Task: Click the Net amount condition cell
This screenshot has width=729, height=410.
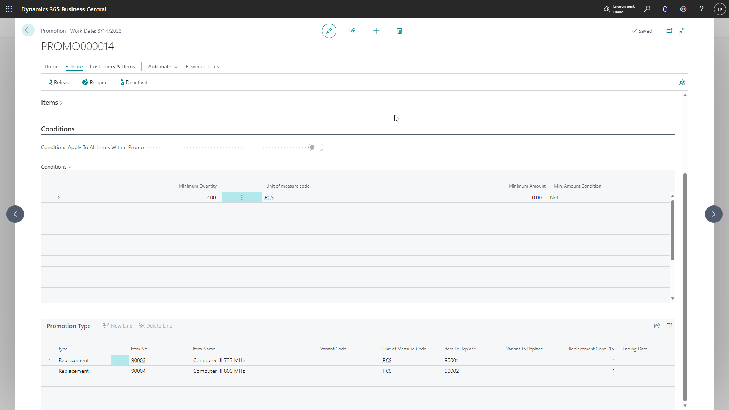Action: [x=554, y=197]
